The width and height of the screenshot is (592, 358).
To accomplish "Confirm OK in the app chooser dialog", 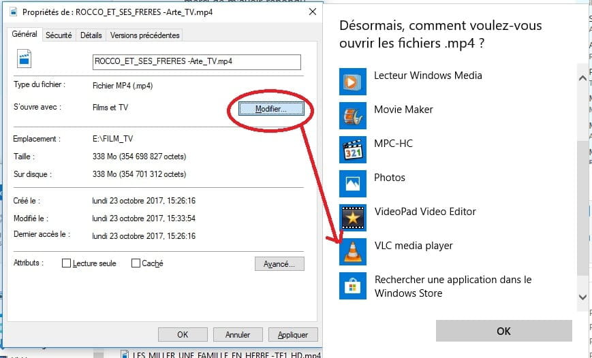I will click(503, 331).
